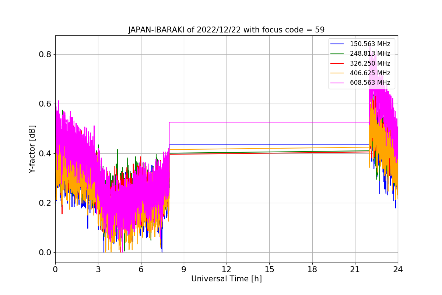Click the blue legend line sample
The image size is (442, 295).
[x=337, y=44]
